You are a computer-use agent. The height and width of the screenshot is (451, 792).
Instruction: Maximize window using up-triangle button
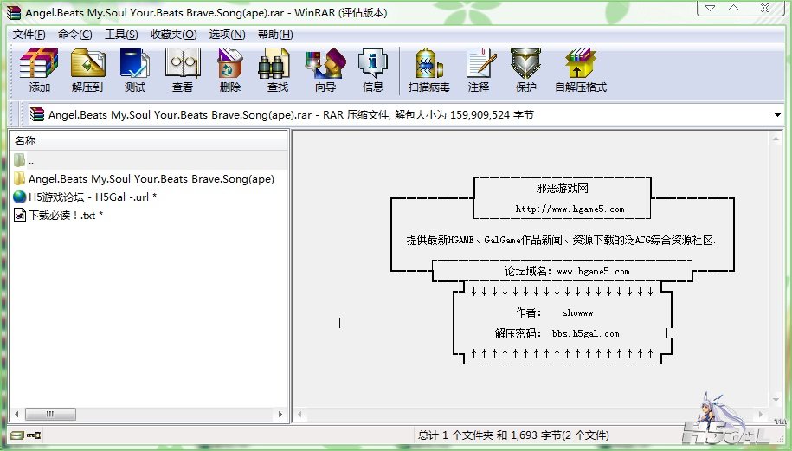(734, 8)
